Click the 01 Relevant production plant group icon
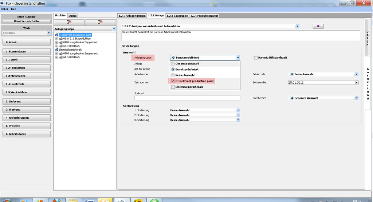 (56, 35)
